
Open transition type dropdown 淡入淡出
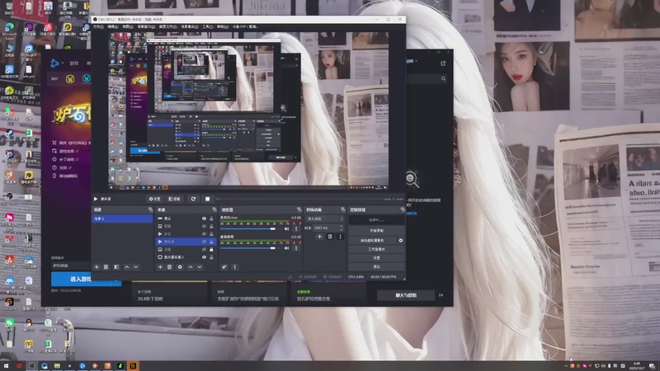pyautogui.click(x=325, y=218)
